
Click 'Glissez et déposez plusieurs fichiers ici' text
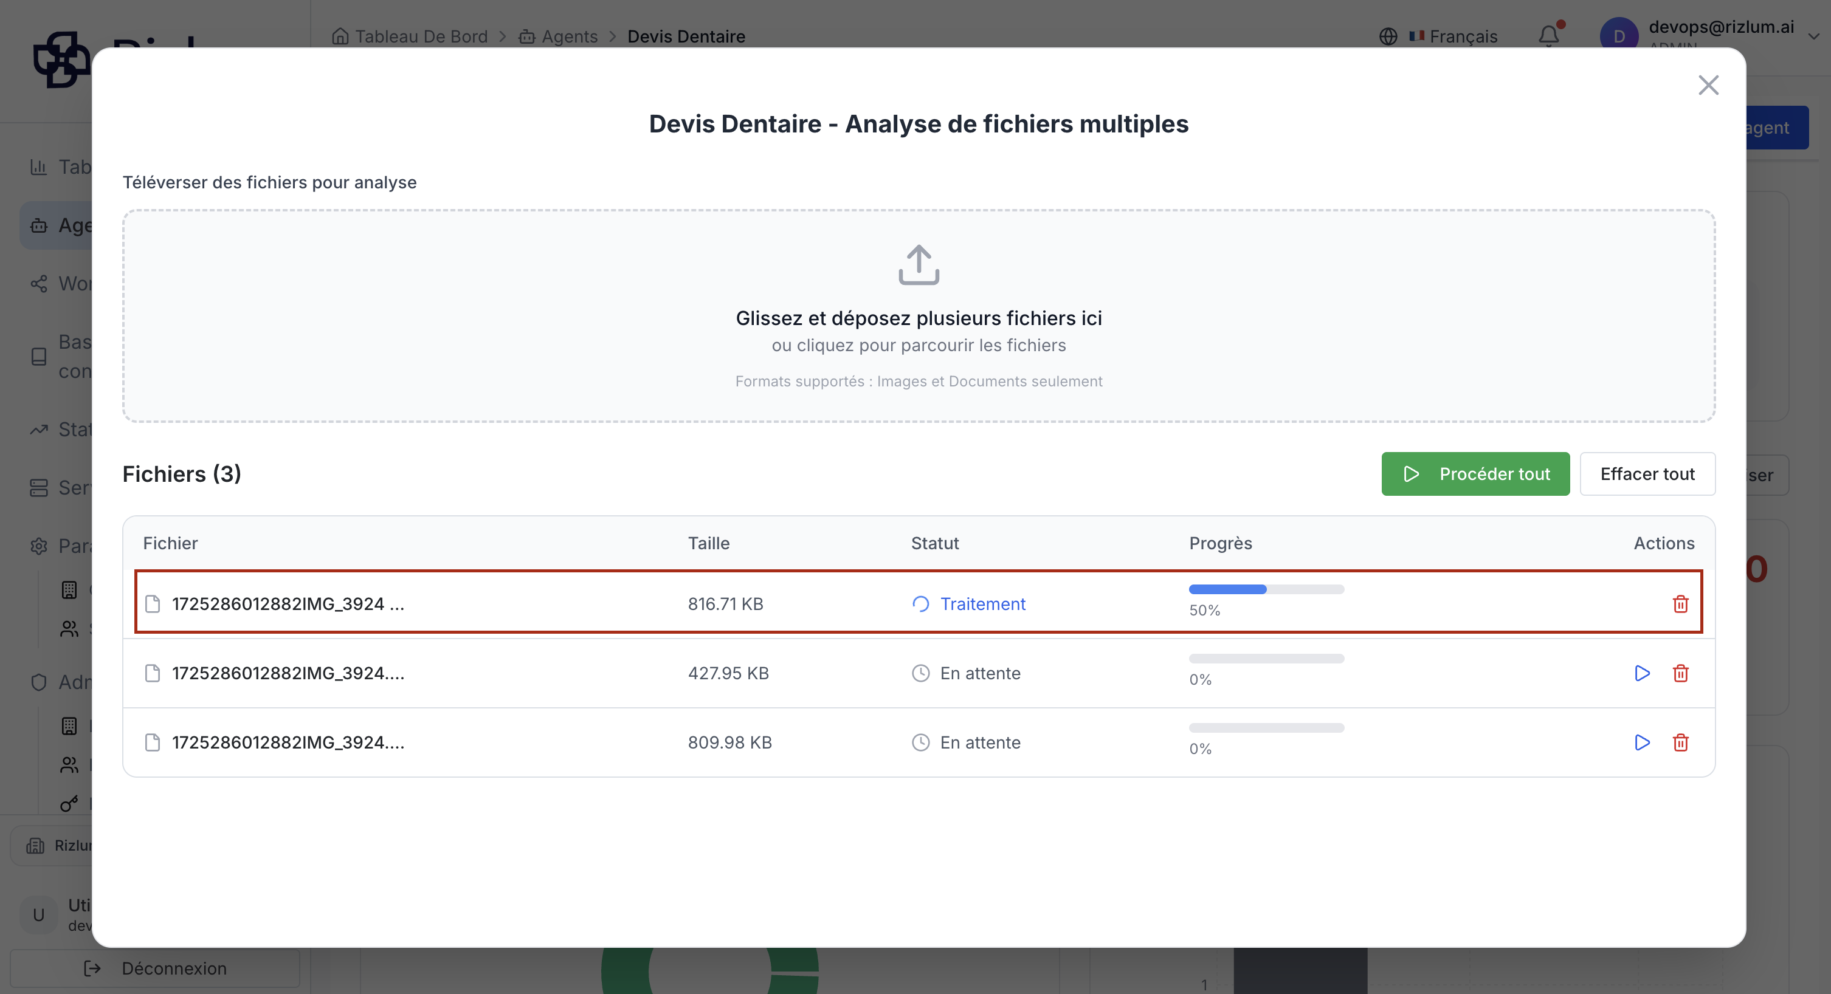coord(919,318)
